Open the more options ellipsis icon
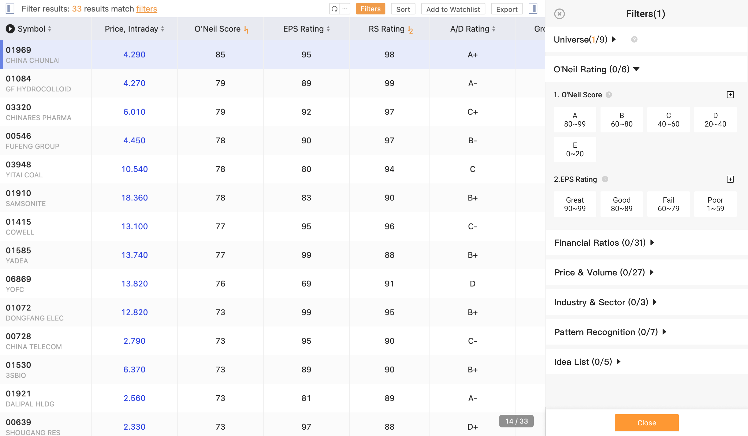Screen dimensions: 748x436 345,9
